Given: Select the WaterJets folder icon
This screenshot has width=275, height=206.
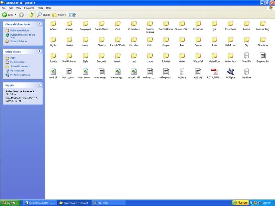Looking at the screenshot, I should (x=230, y=56).
